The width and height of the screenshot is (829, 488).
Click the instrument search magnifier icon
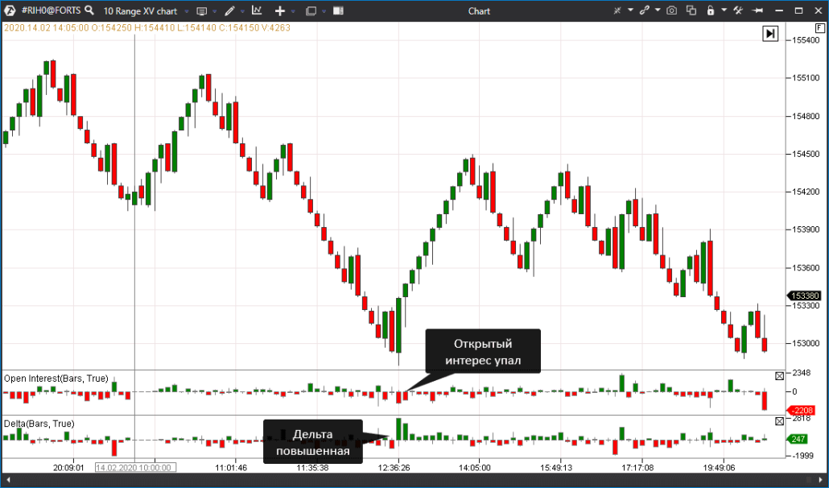[89, 10]
